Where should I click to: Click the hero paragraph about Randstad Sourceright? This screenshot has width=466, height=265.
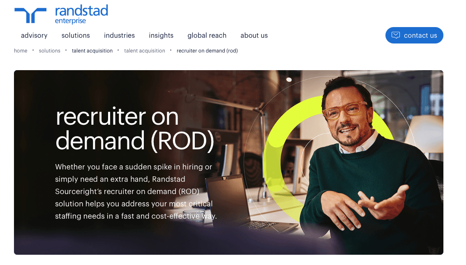(x=136, y=192)
